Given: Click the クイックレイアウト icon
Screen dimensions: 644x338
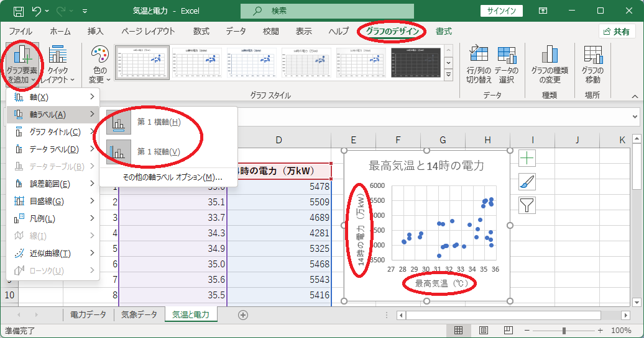Looking at the screenshot, I should coord(57,64).
